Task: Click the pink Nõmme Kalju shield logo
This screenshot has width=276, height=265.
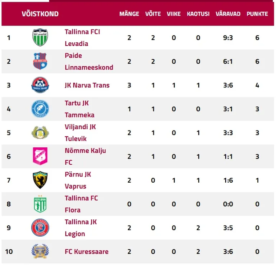Action: point(40,156)
